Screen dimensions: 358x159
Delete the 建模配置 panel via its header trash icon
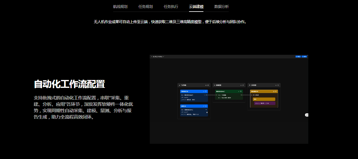(x=243, y=85)
